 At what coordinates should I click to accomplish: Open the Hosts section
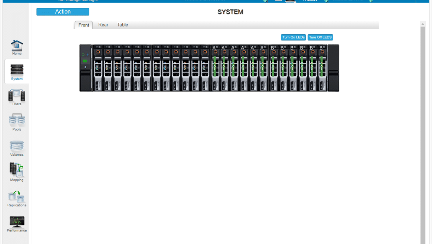17,98
